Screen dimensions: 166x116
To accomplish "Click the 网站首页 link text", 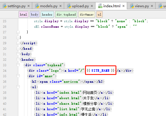I will [x=90, y=93].
